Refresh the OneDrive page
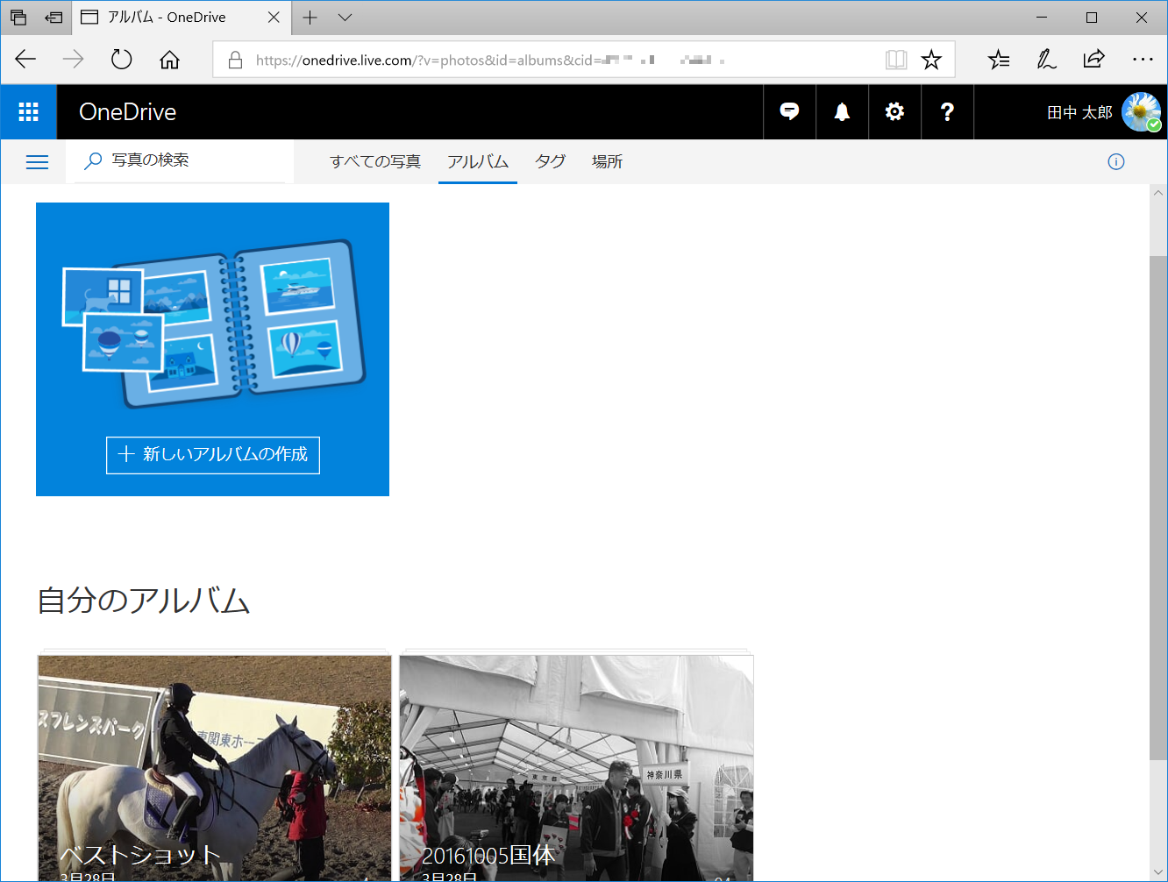The height and width of the screenshot is (882, 1168). click(121, 59)
